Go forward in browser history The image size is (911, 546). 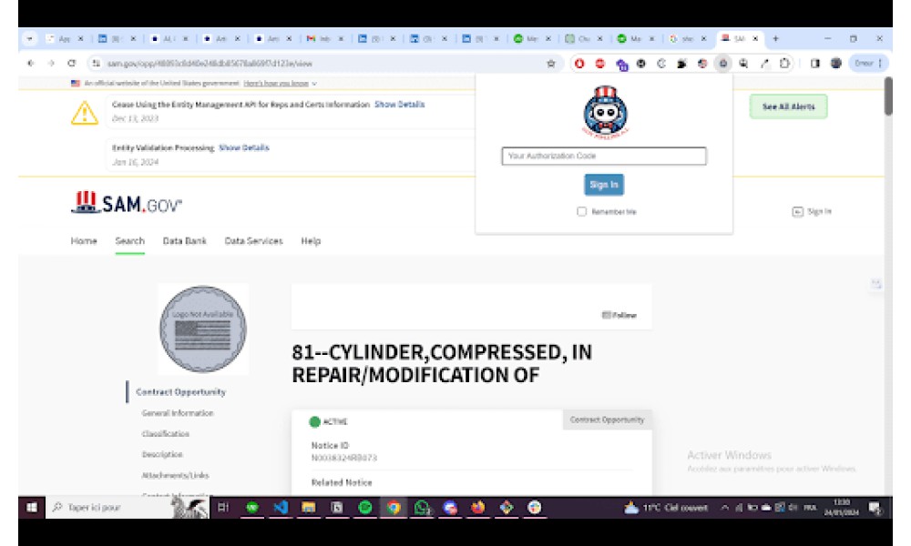tap(51, 64)
